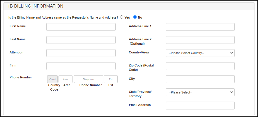Click the Country Code phone box
Viewport: 258px width, 117px height.
[x=52, y=79]
